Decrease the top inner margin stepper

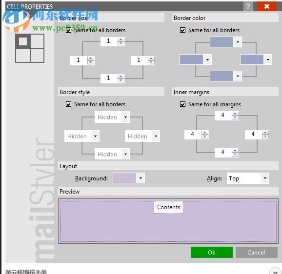[x=235, y=117]
